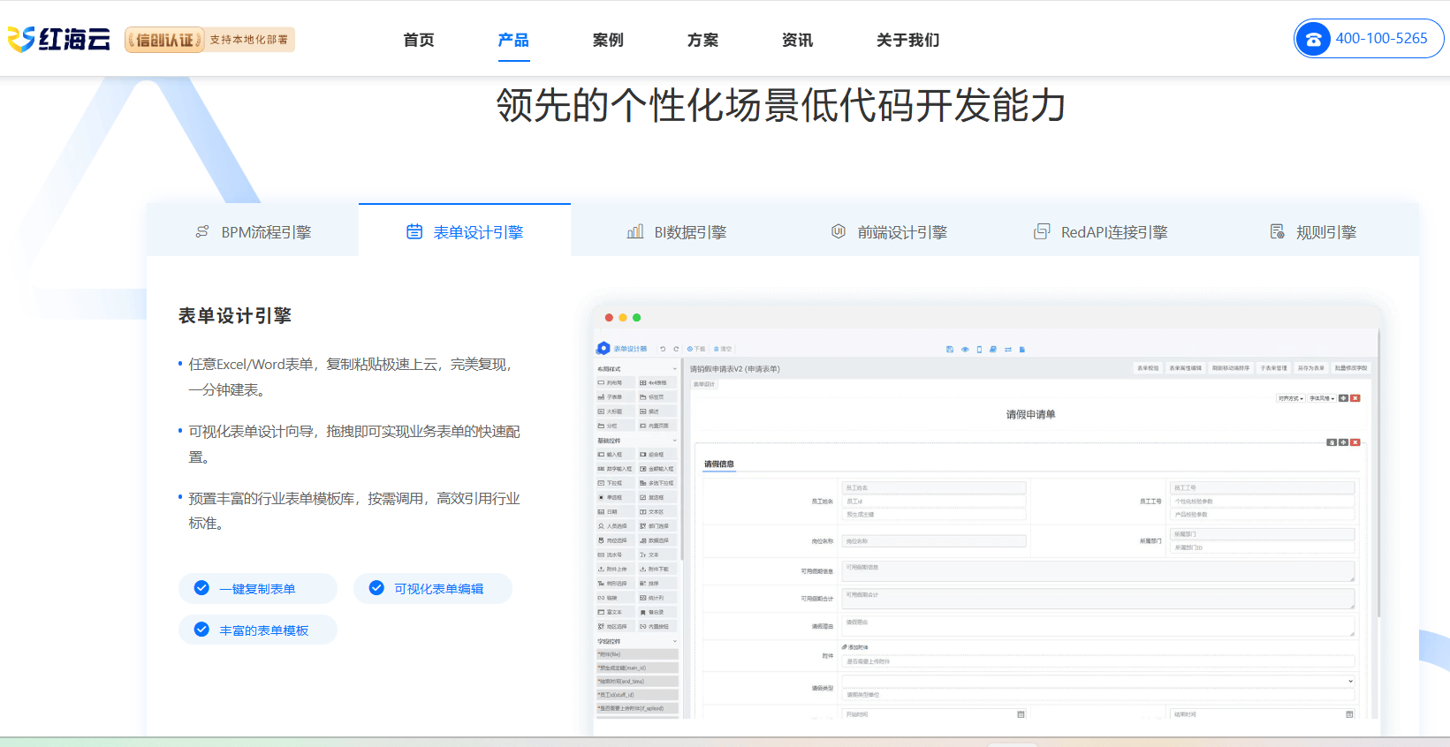1450x747 pixels.
Task: Click the 岗位名称 input field
Action: point(934,541)
